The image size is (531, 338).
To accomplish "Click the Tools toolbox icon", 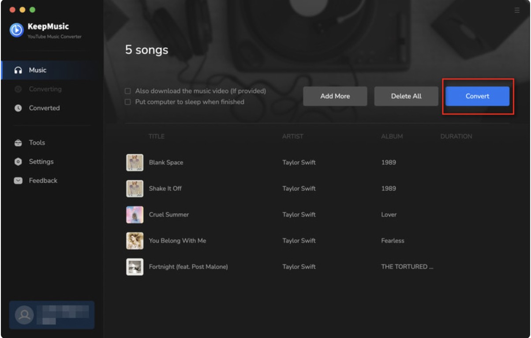I will (x=18, y=143).
